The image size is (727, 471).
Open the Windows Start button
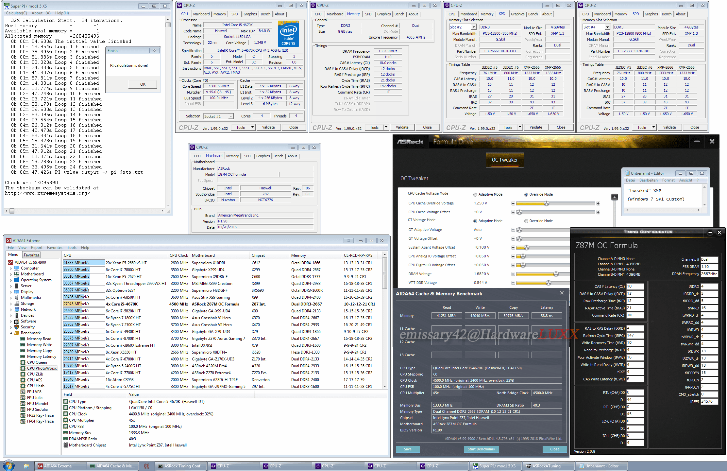point(8,466)
